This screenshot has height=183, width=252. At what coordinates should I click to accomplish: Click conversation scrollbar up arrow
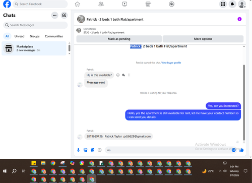pyautogui.click(x=244, y=46)
